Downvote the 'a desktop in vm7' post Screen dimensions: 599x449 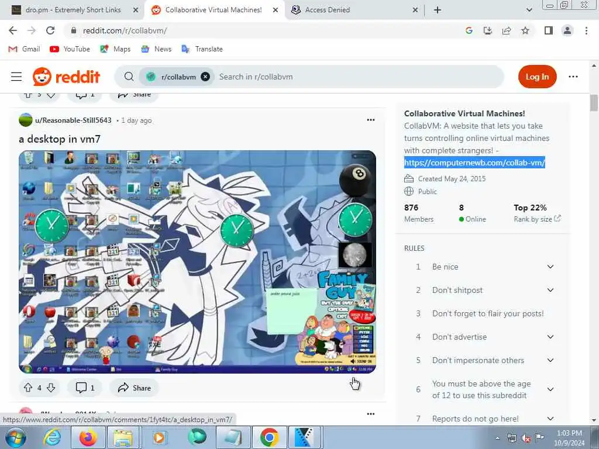pos(51,388)
